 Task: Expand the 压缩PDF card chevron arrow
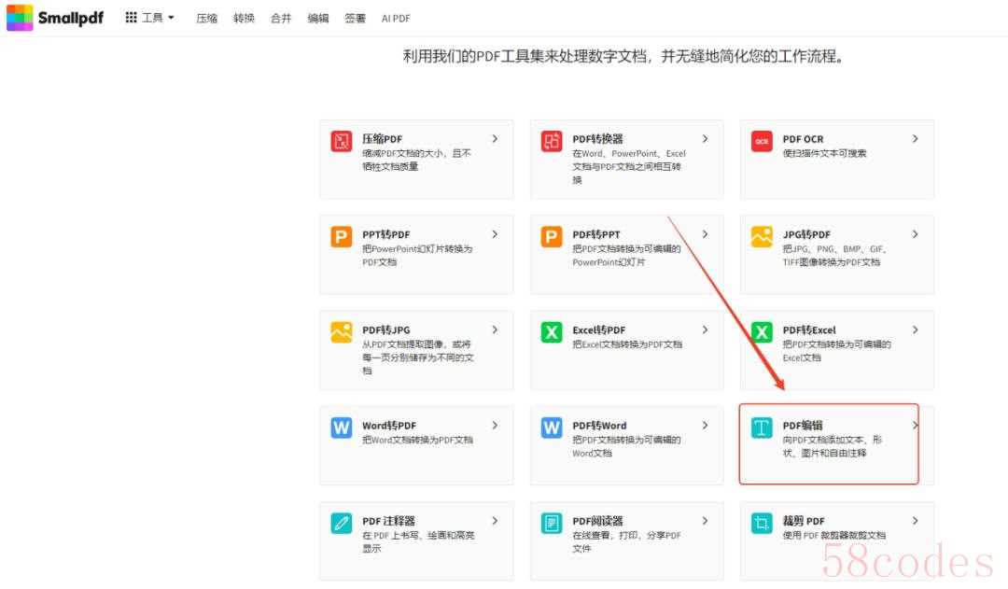click(x=495, y=139)
